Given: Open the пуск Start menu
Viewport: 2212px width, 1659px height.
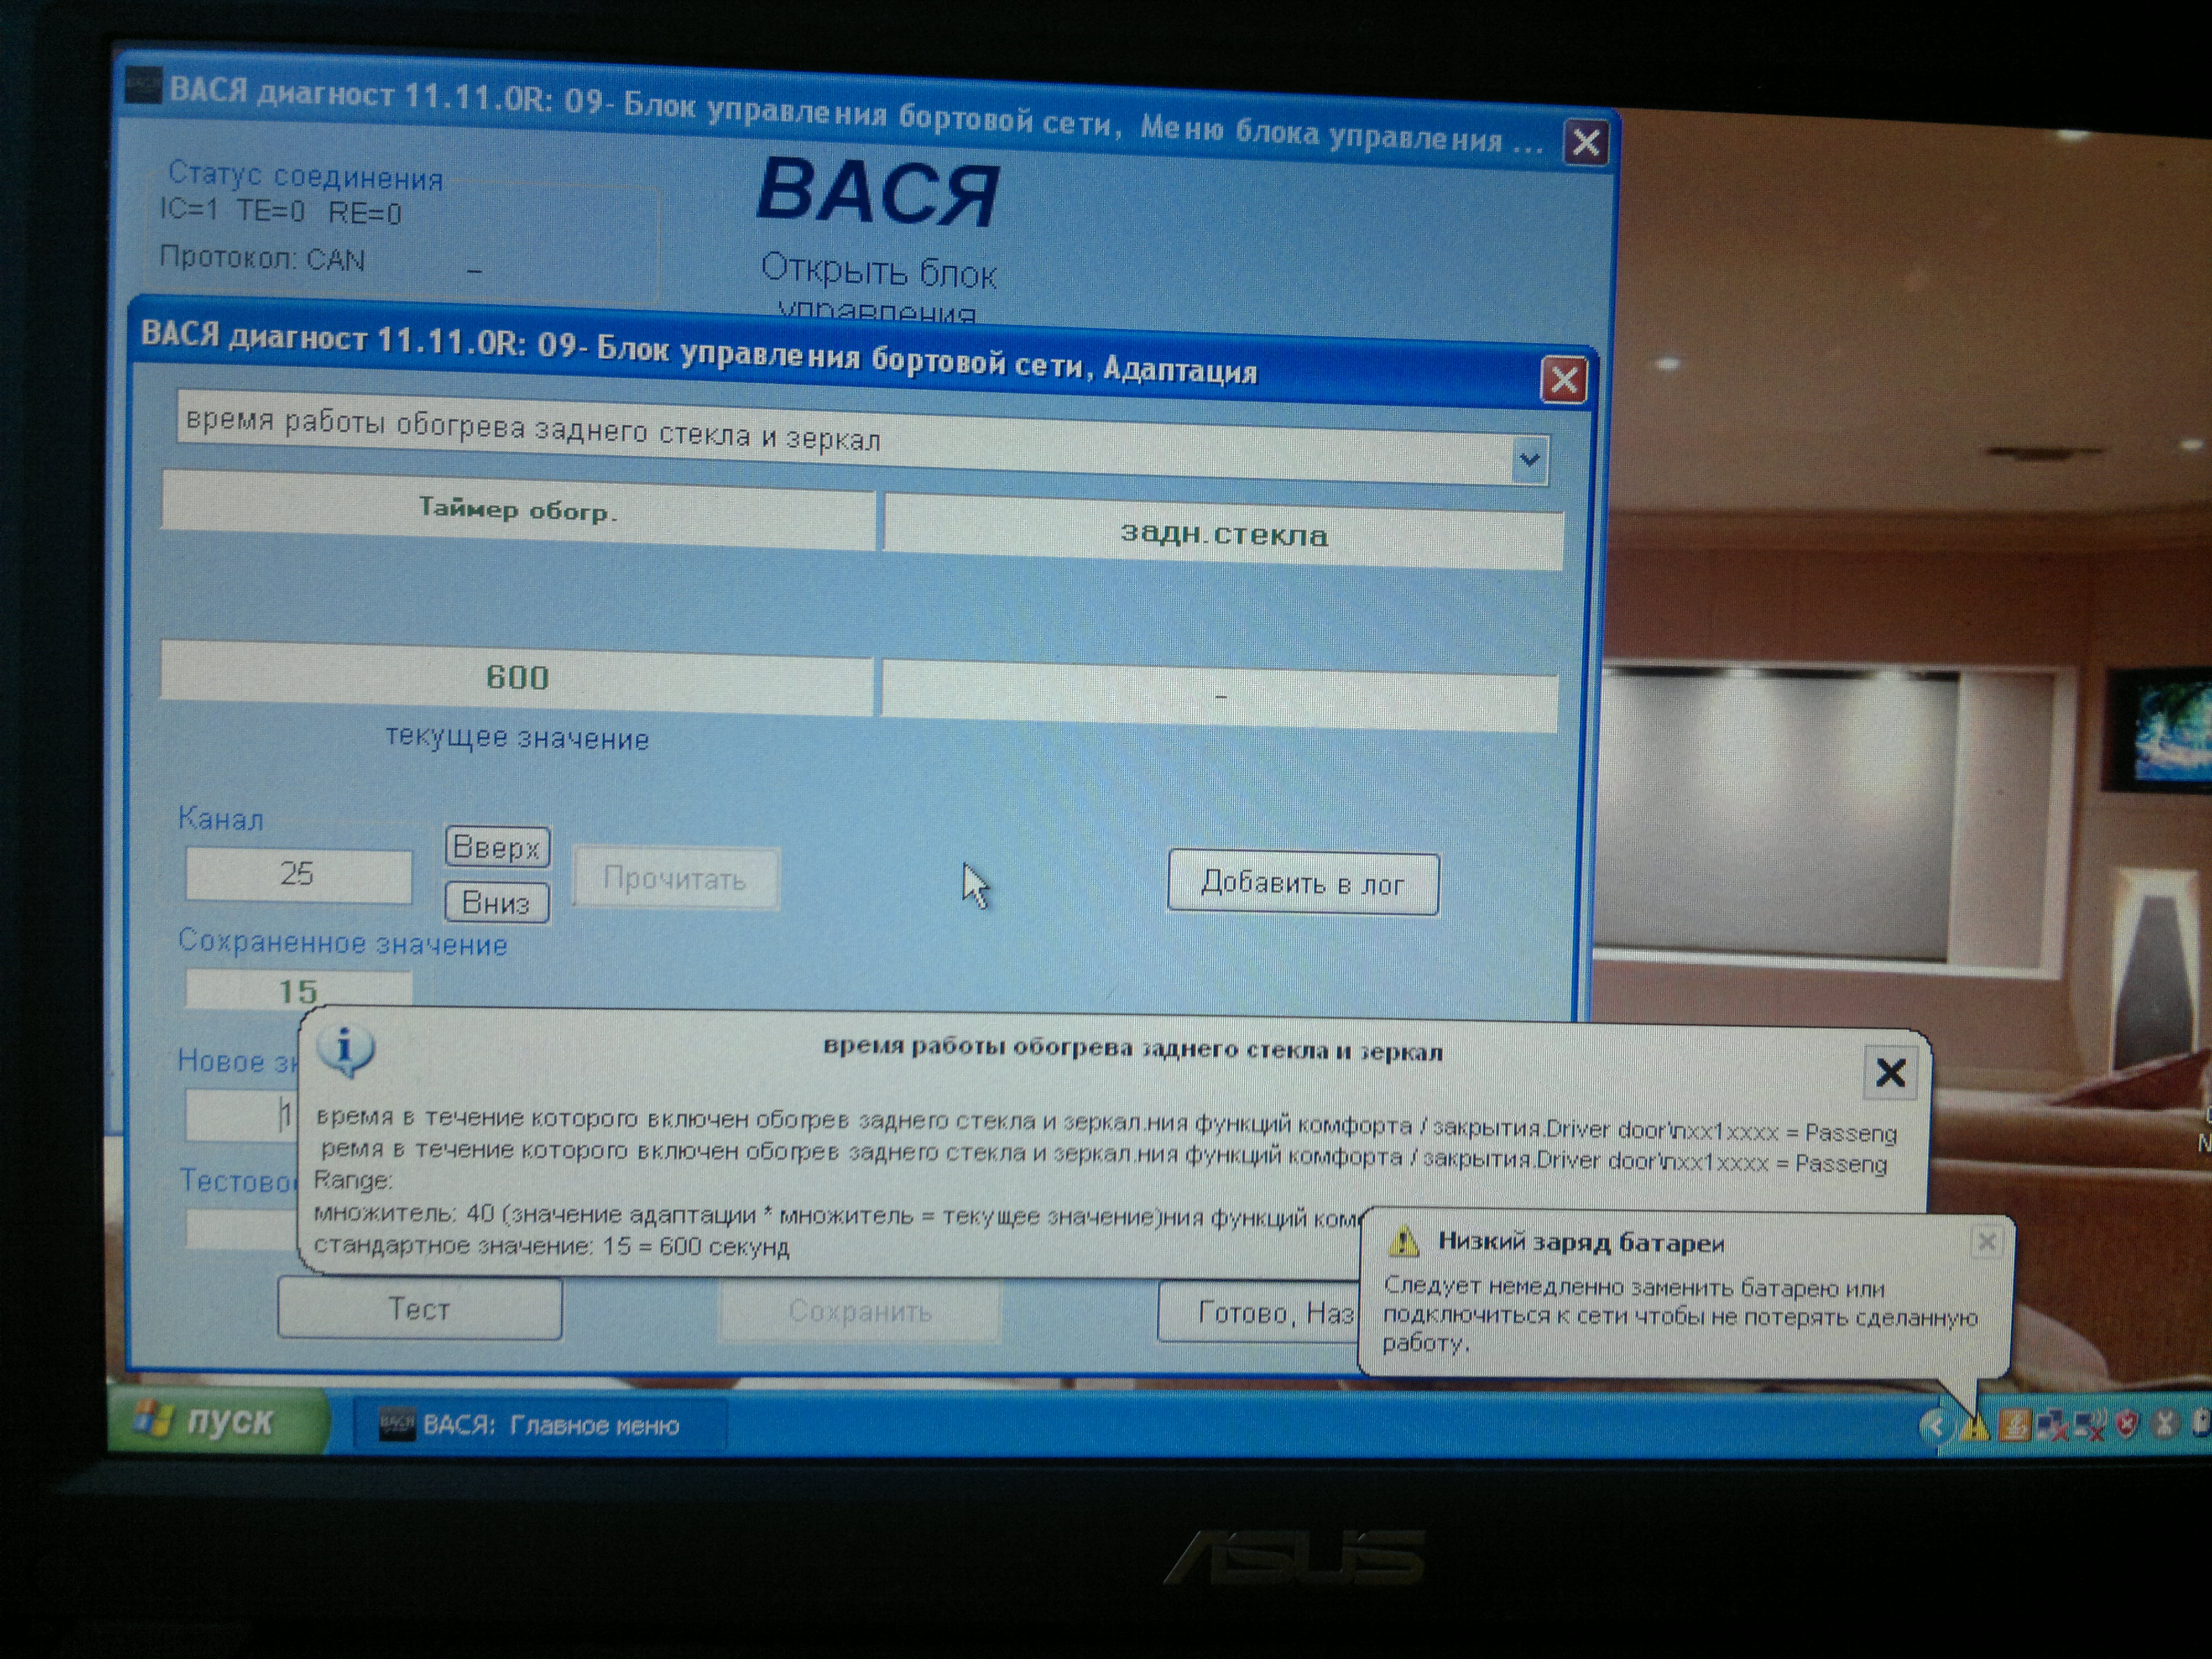Looking at the screenshot, I should pos(218,1420).
